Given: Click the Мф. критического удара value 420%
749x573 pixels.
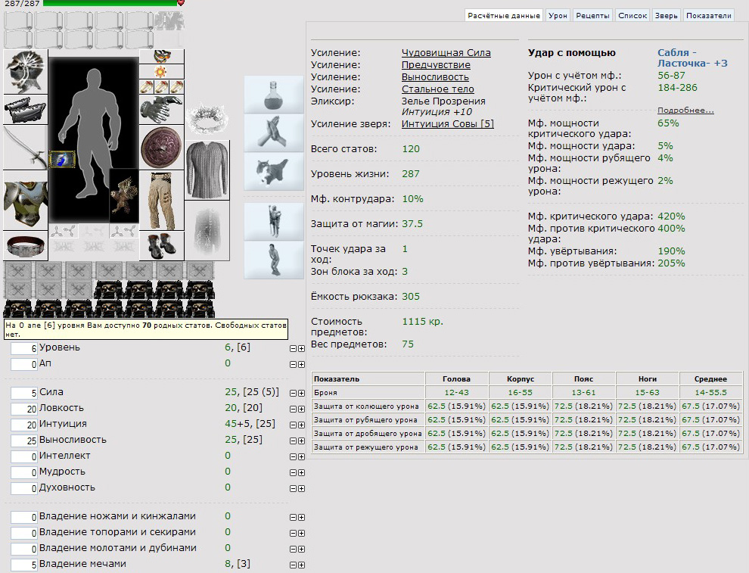Looking at the screenshot, I should click(671, 216).
